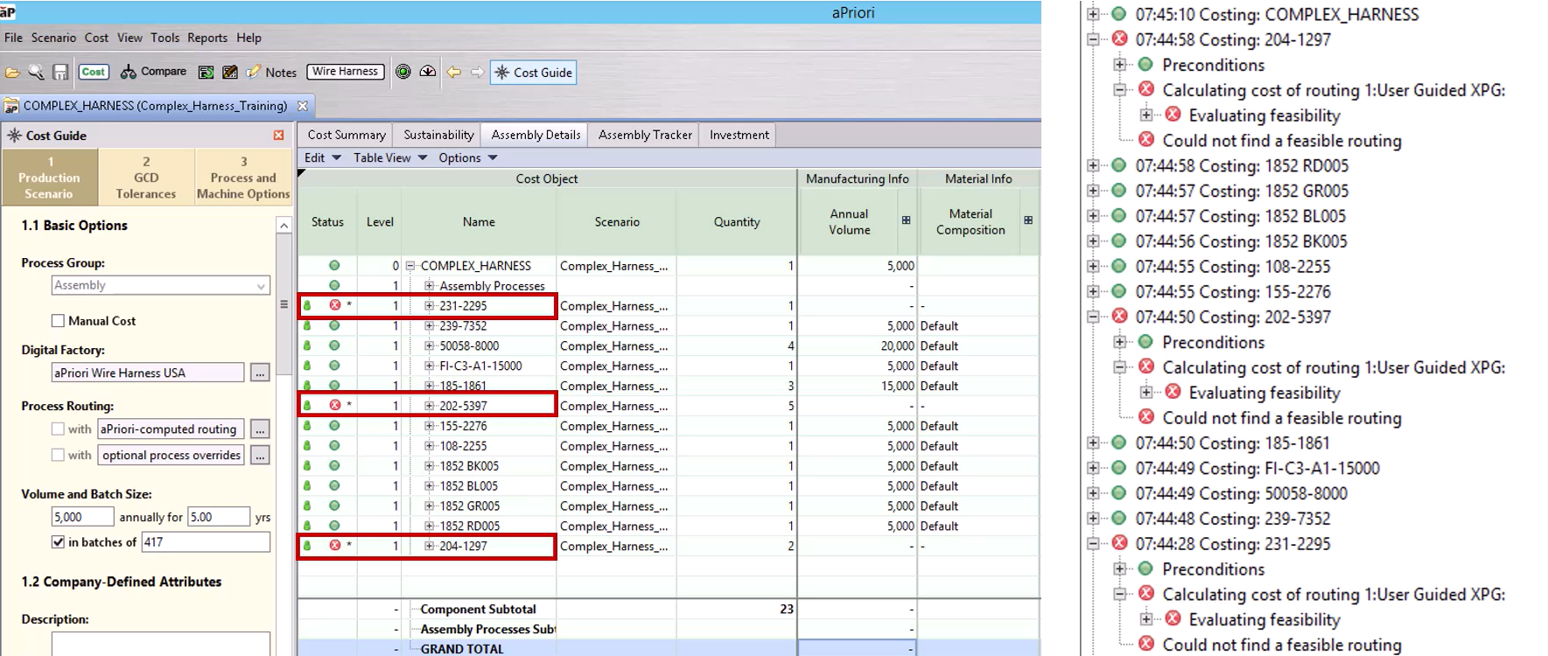
Task: Open the View menu
Action: click(x=130, y=38)
